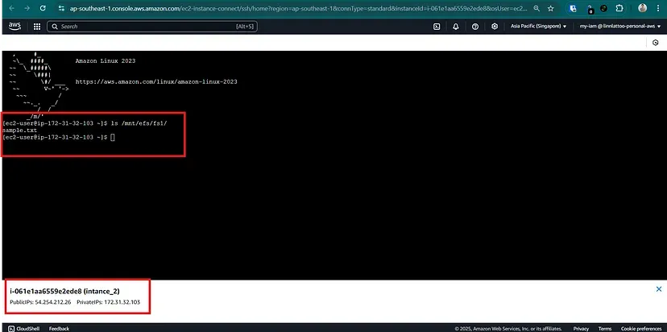Click the CloudShell icon in the footer
This screenshot has width=667, height=332.
pyautogui.click(x=11, y=329)
